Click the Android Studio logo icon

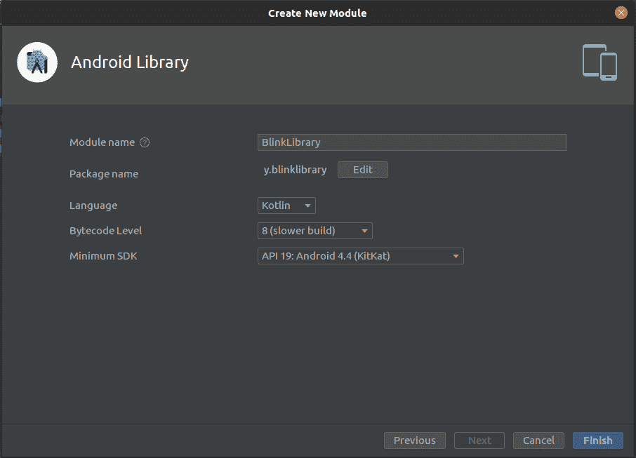(x=37, y=62)
